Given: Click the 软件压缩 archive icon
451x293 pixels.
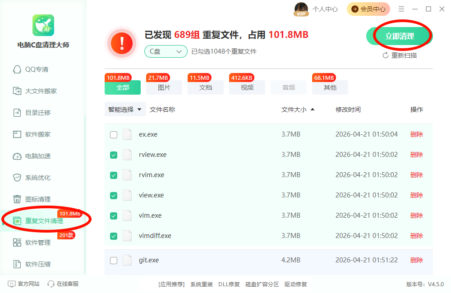Looking at the screenshot, I should click(x=17, y=264).
